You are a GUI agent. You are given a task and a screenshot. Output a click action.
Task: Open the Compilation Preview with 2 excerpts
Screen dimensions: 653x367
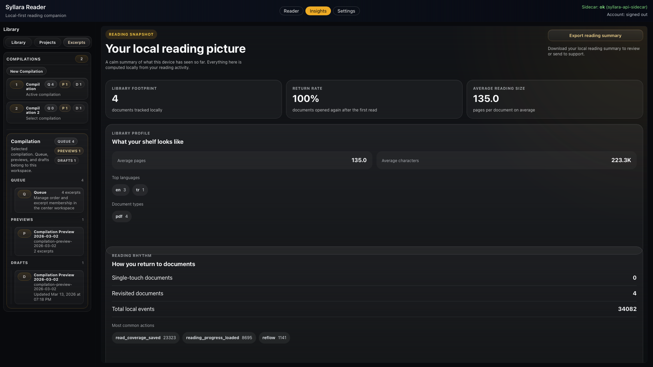point(49,241)
